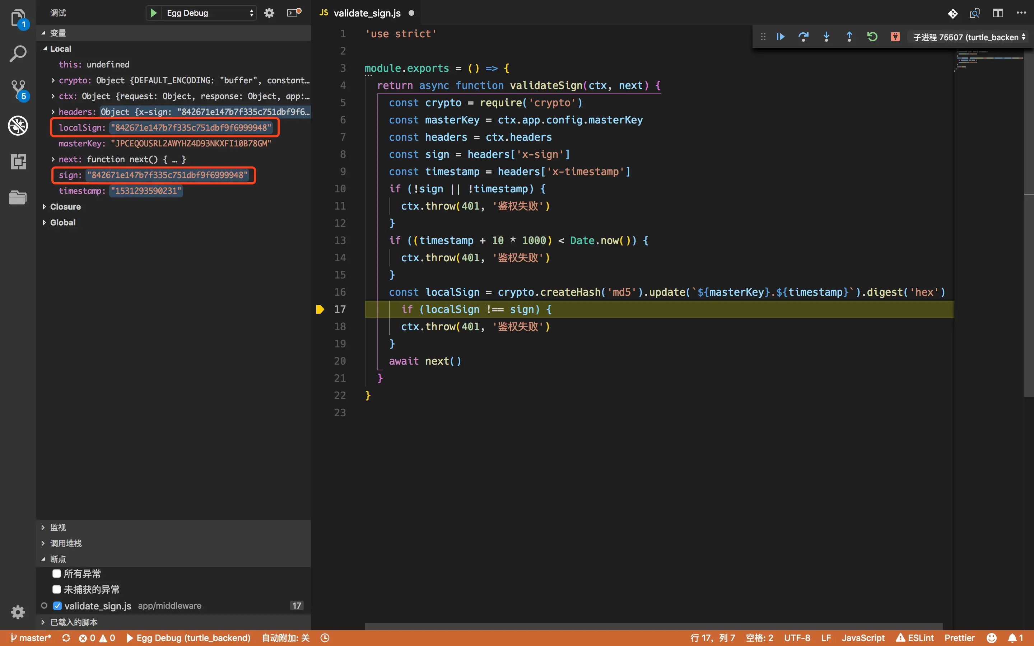
Task: Open the Extensions sidebar view
Action: pos(18,161)
